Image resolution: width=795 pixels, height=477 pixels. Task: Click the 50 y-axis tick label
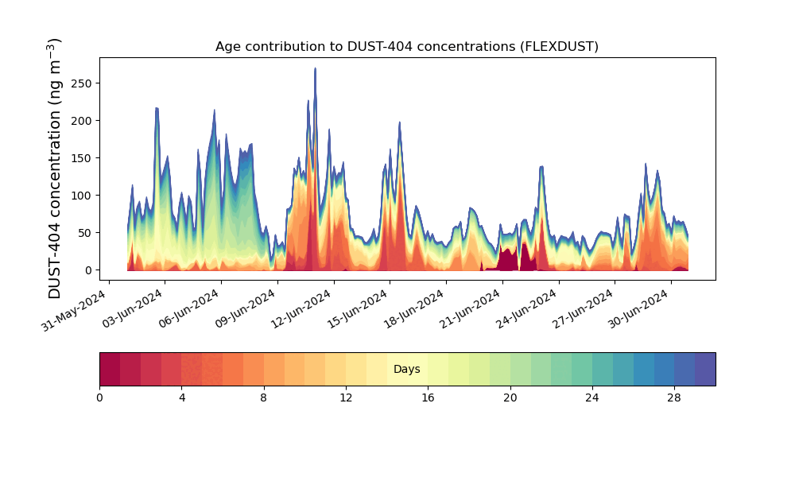click(85, 233)
